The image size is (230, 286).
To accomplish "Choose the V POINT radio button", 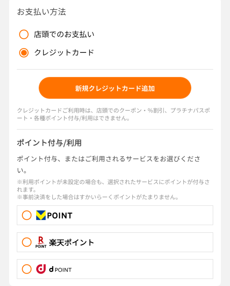I will pos(27,215).
